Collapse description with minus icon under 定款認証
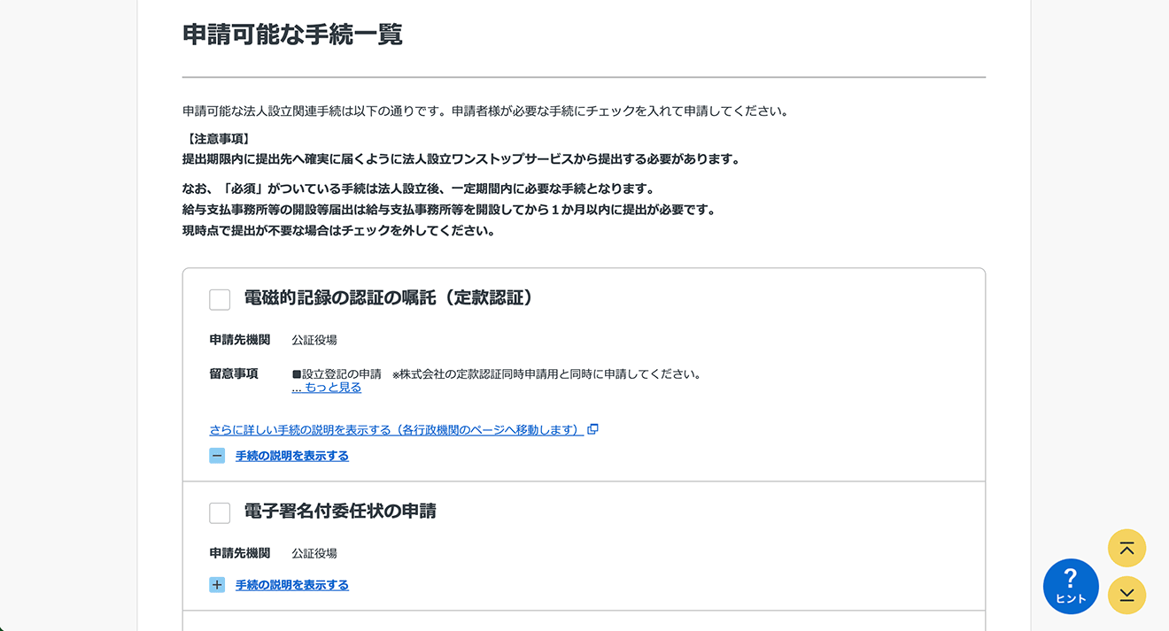Screen dimensions: 1169x631 click(217, 456)
